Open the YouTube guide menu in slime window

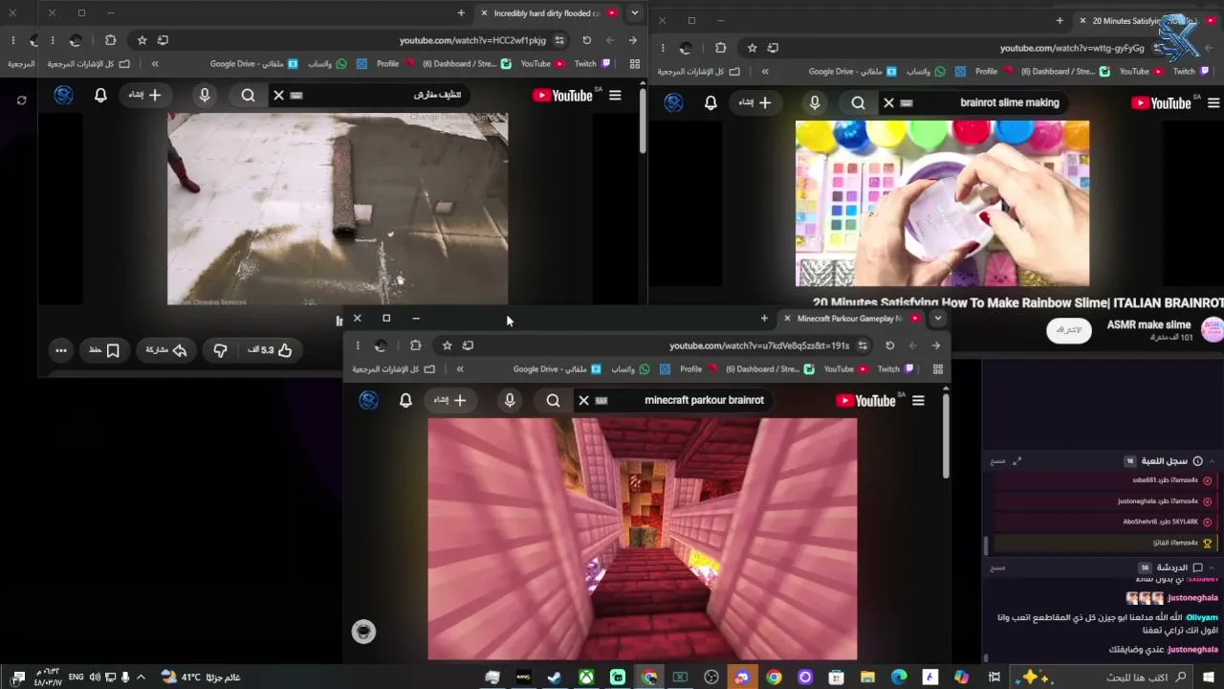click(x=1213, y=103)
